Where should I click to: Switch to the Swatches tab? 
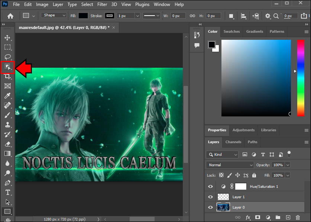(231, 32)
